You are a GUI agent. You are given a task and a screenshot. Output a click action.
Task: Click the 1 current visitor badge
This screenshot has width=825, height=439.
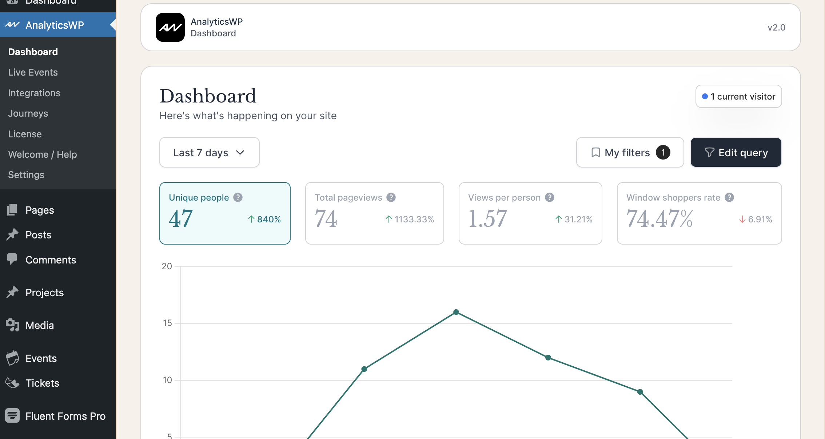(x=738, y=96)
